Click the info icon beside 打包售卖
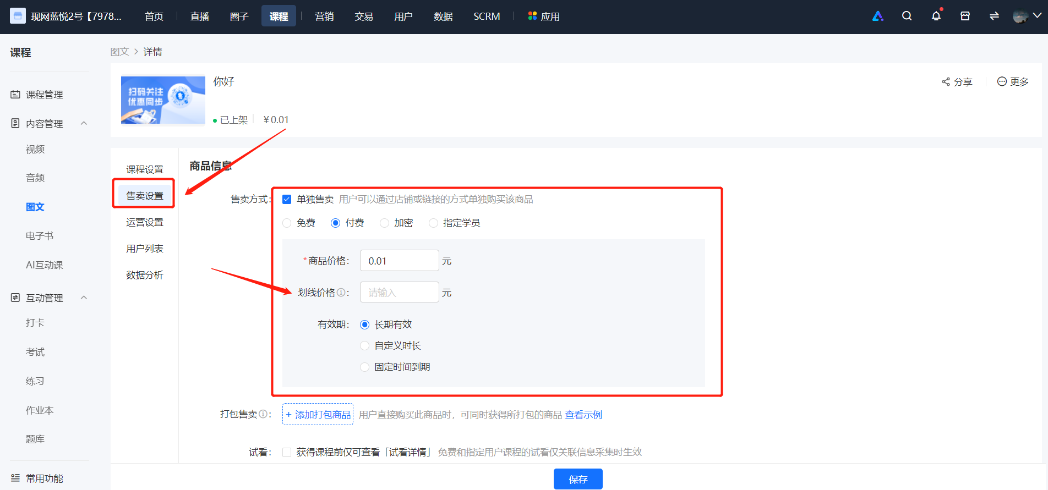The height and width of the screenshot is (490, 1048). 263,414
